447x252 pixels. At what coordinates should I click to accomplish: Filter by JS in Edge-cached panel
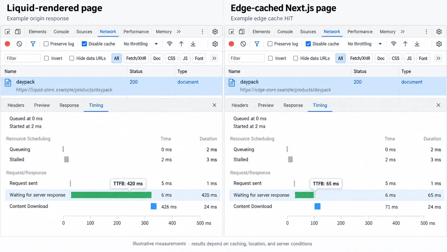[x=409, y=58]
